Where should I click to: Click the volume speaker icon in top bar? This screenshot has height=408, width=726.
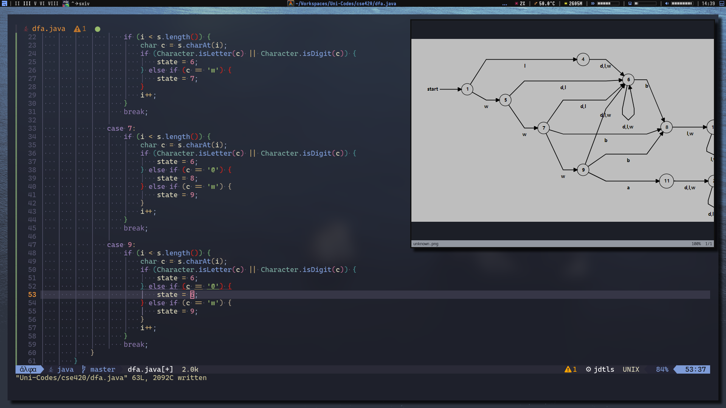coord(667,3)
